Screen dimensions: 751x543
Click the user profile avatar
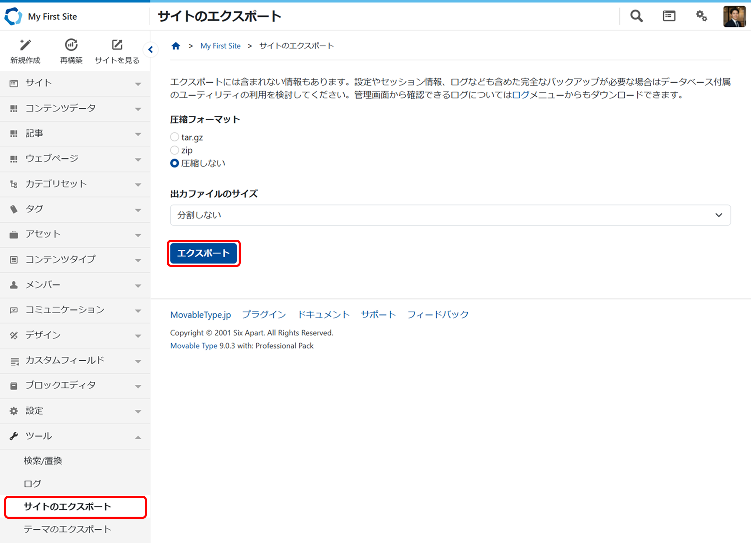click(x=734, y=17)
